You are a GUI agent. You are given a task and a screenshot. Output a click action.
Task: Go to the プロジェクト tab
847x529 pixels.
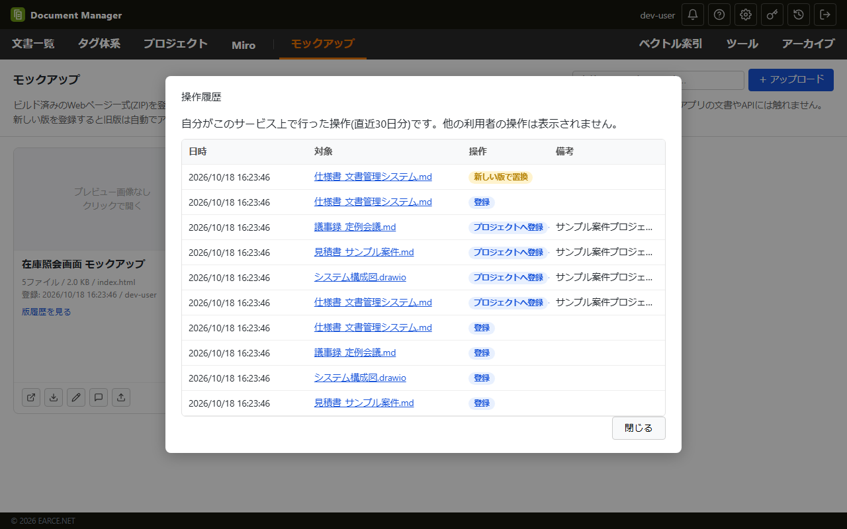click(176, 44)
